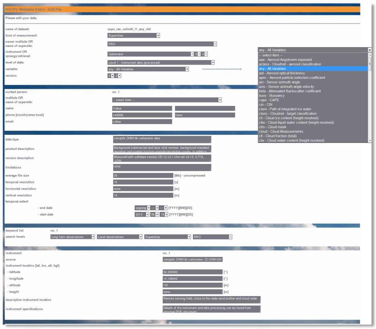Expand the owner institute RAO dropdown

pyautogui.click(x=162, y=44)
